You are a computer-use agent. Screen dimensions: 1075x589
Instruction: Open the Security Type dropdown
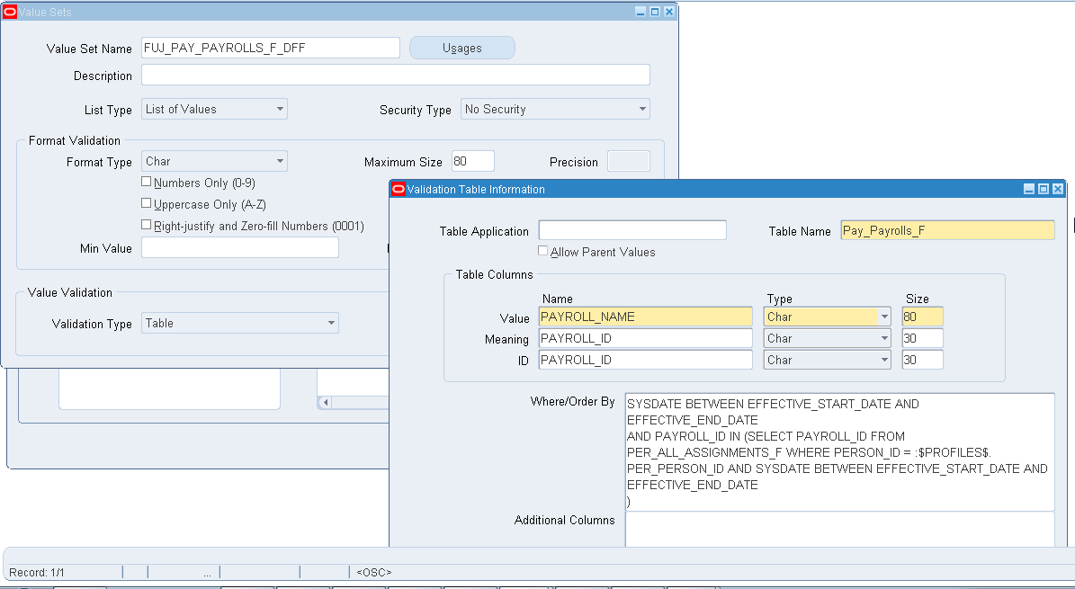tap(641, 108)
